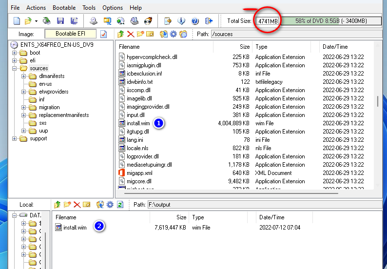The height and width of the screenshot is (269, 387).
Task: Sort image files by the Date/Time column
Action: pyautogui.click(x=346, y=47)
